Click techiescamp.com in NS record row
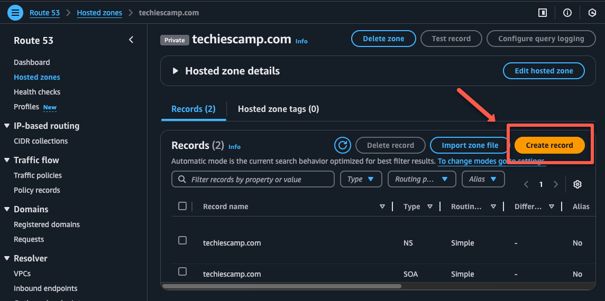Image resolution: width=605 pixels, height=301 pixels. tap(232, 243)
